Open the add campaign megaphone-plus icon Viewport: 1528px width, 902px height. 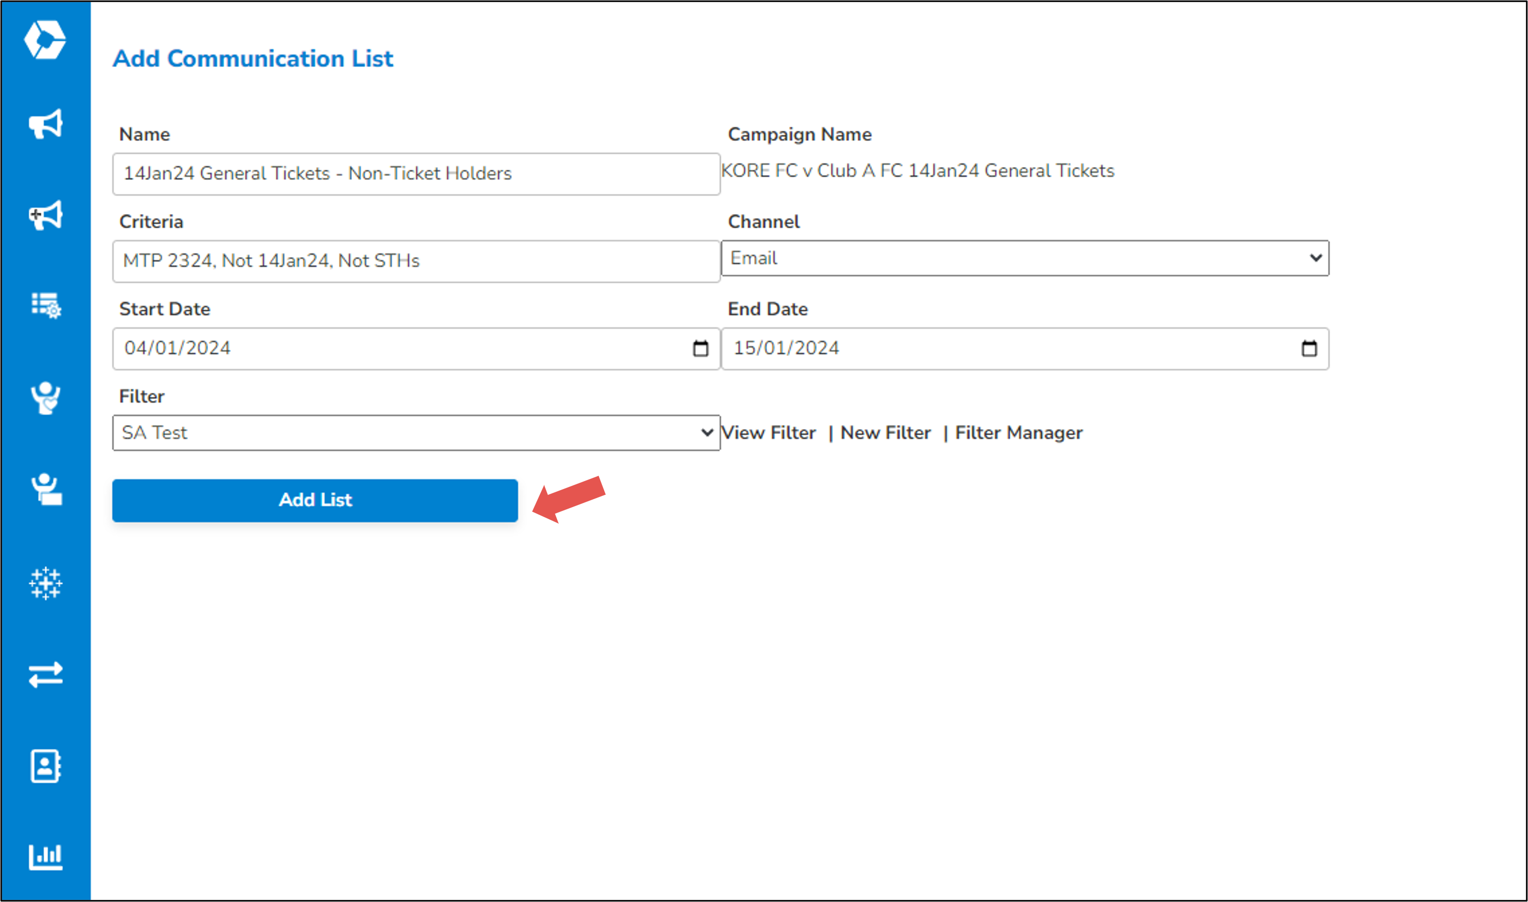click(x=46, y=215)
